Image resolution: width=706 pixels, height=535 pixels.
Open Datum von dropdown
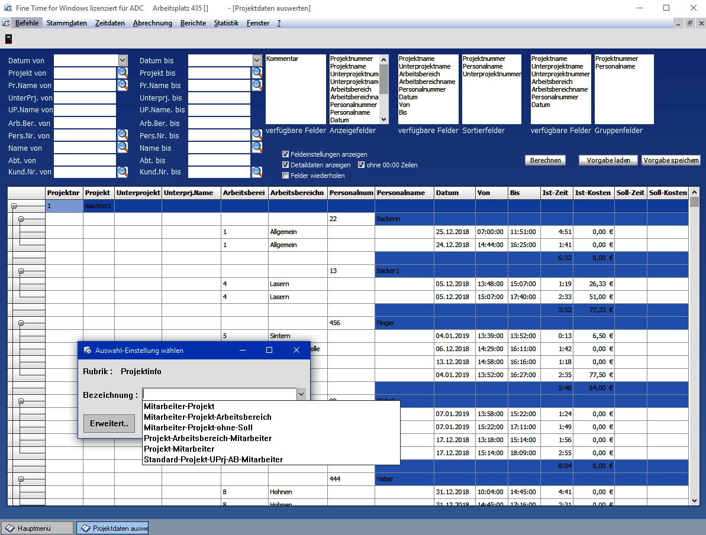pos(123,60)
